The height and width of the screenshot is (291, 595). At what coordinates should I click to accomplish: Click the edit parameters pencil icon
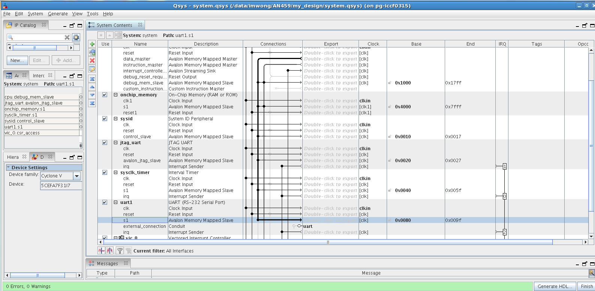(92, 69)
